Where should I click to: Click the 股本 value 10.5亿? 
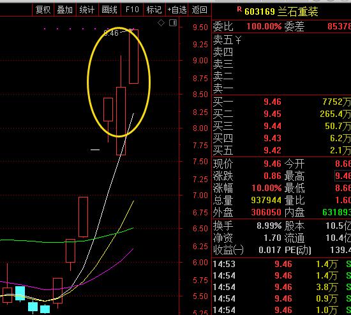coord(338,226)
